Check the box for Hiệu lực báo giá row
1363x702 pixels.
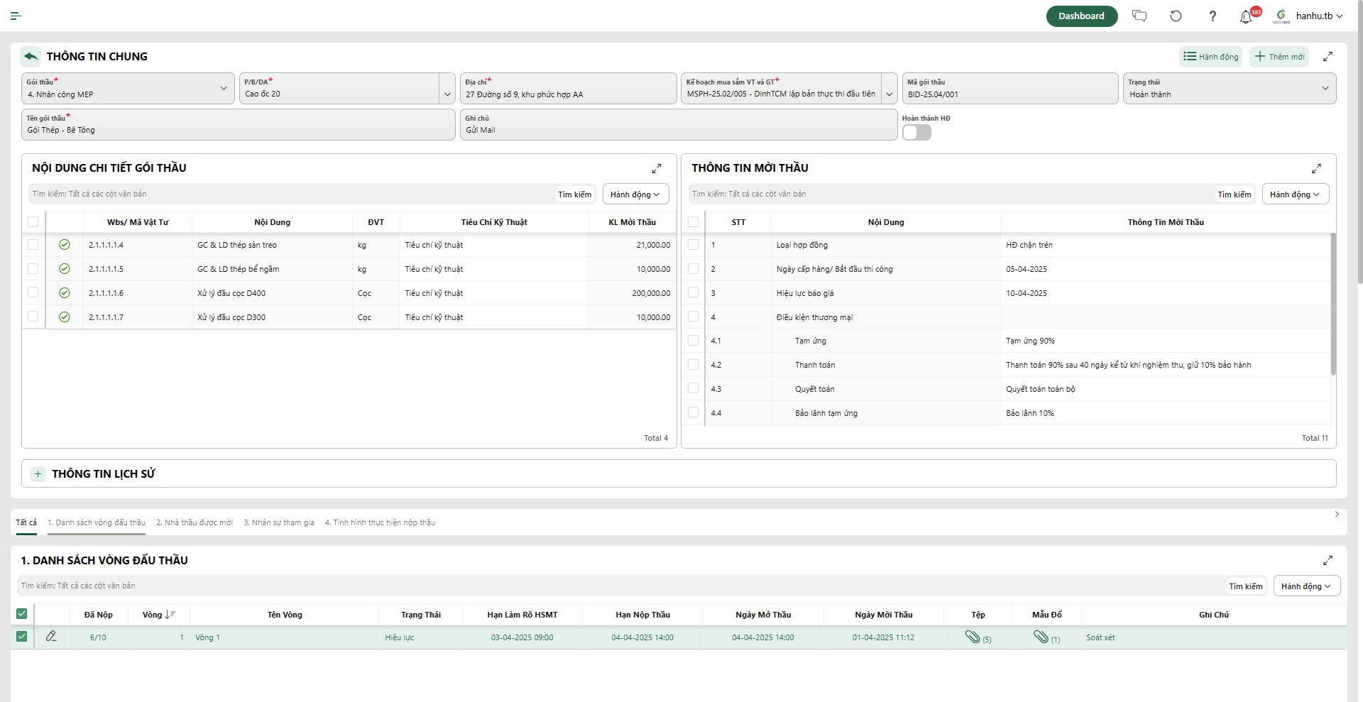pyautogui.click(x=694, y=292)
